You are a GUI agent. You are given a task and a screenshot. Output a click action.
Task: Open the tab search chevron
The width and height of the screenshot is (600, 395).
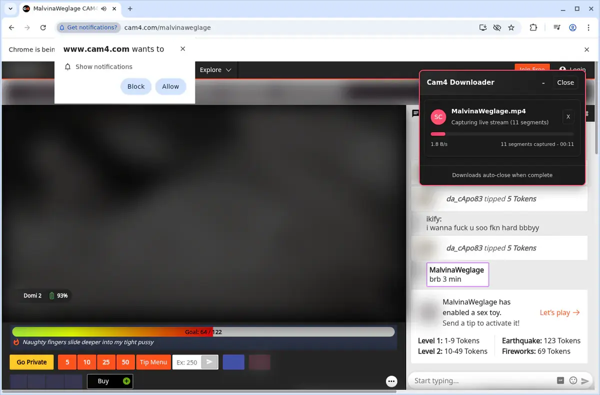10,8
